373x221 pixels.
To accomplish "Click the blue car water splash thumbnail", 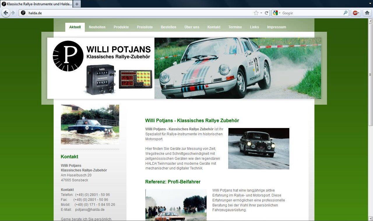I will (90, 124).
